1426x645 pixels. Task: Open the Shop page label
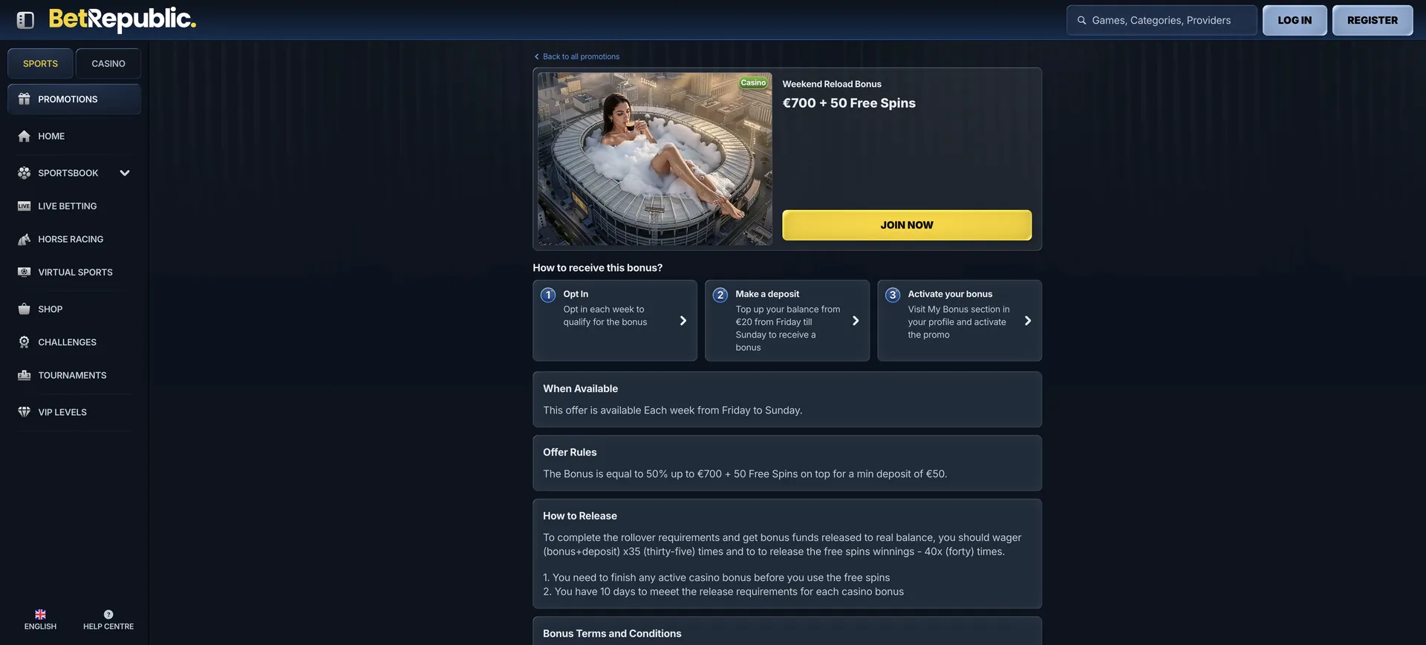(51, 309)
